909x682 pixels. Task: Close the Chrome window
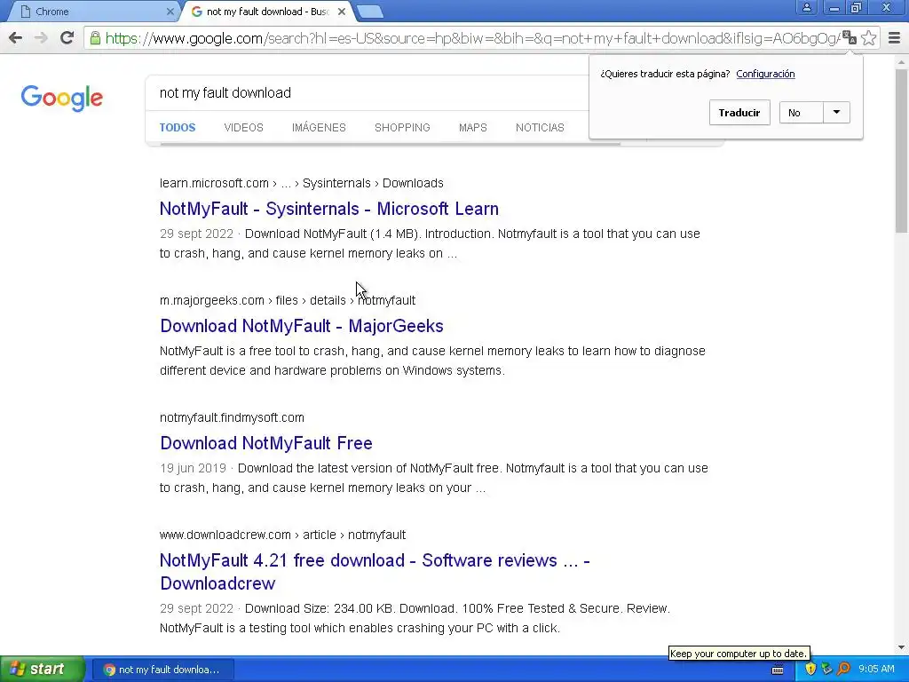(x=887, y=7)
